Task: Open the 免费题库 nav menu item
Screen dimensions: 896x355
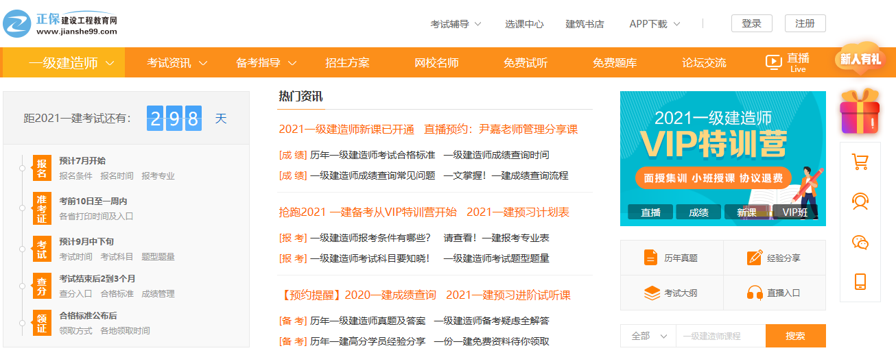Action: (615, 63)
